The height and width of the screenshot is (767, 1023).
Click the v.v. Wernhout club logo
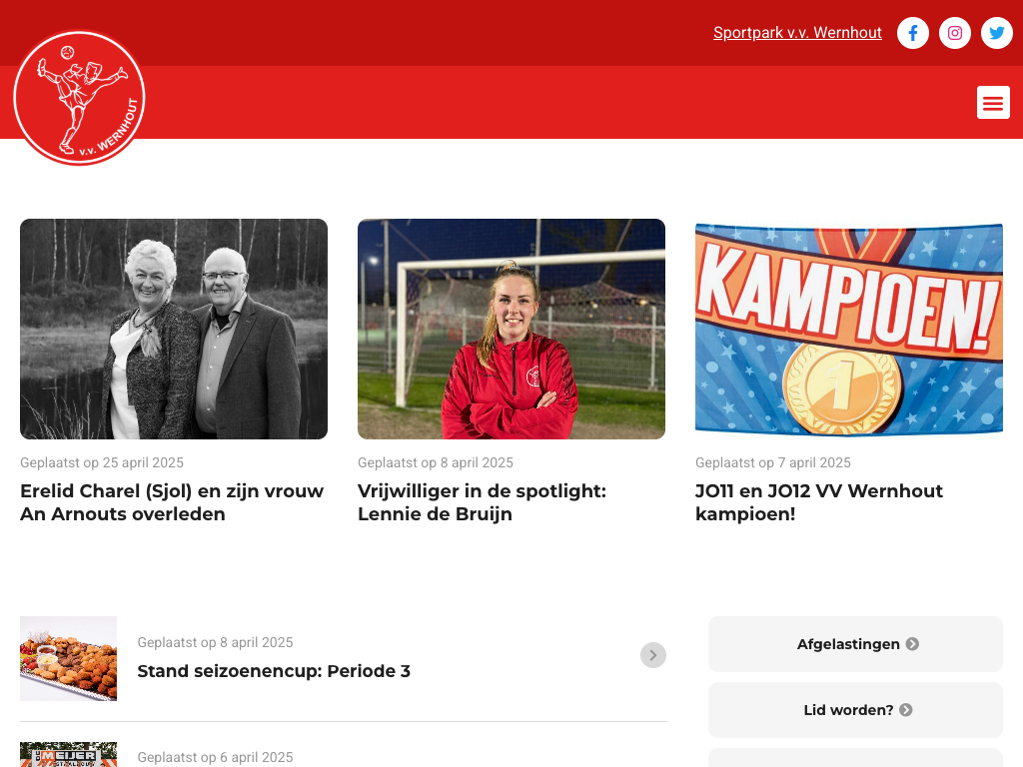coord(80,98)
